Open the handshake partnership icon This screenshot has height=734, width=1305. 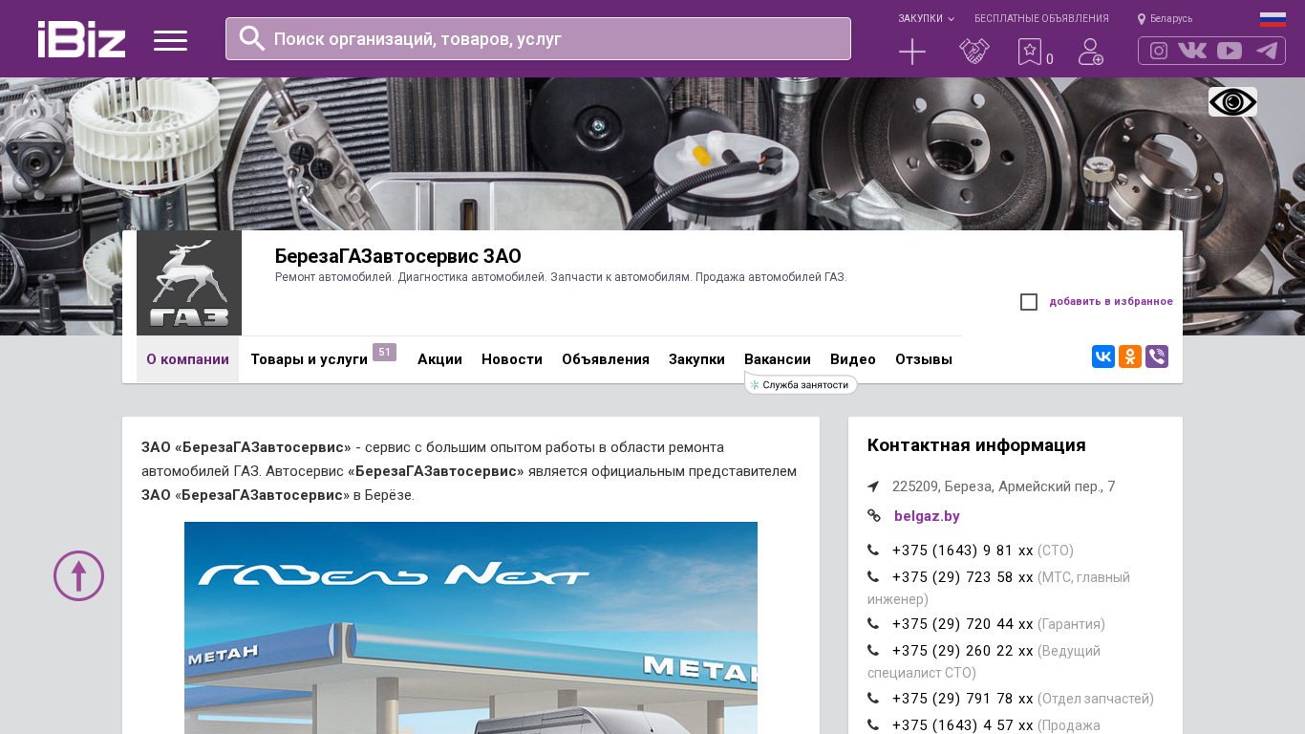coord(974,52)
